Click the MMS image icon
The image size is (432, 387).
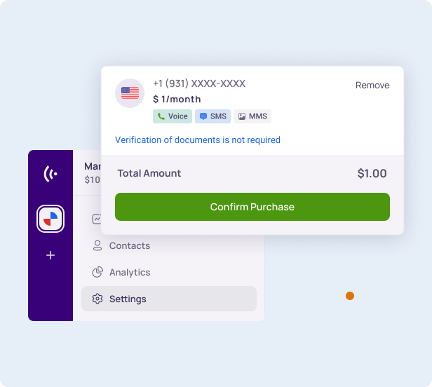[x=242, y=116]
